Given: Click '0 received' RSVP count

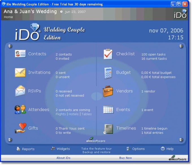Looking at the screenshot, I should (64, 91).
